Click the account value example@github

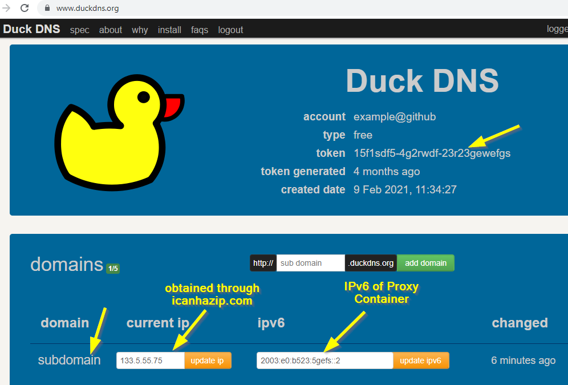coord(395,116)
